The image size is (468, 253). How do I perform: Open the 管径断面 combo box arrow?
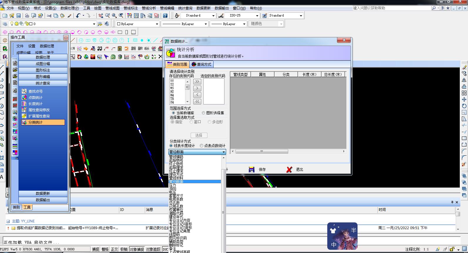(224, 152)
